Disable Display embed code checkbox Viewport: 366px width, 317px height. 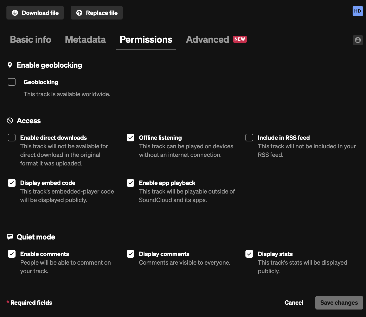click(12, 183)
